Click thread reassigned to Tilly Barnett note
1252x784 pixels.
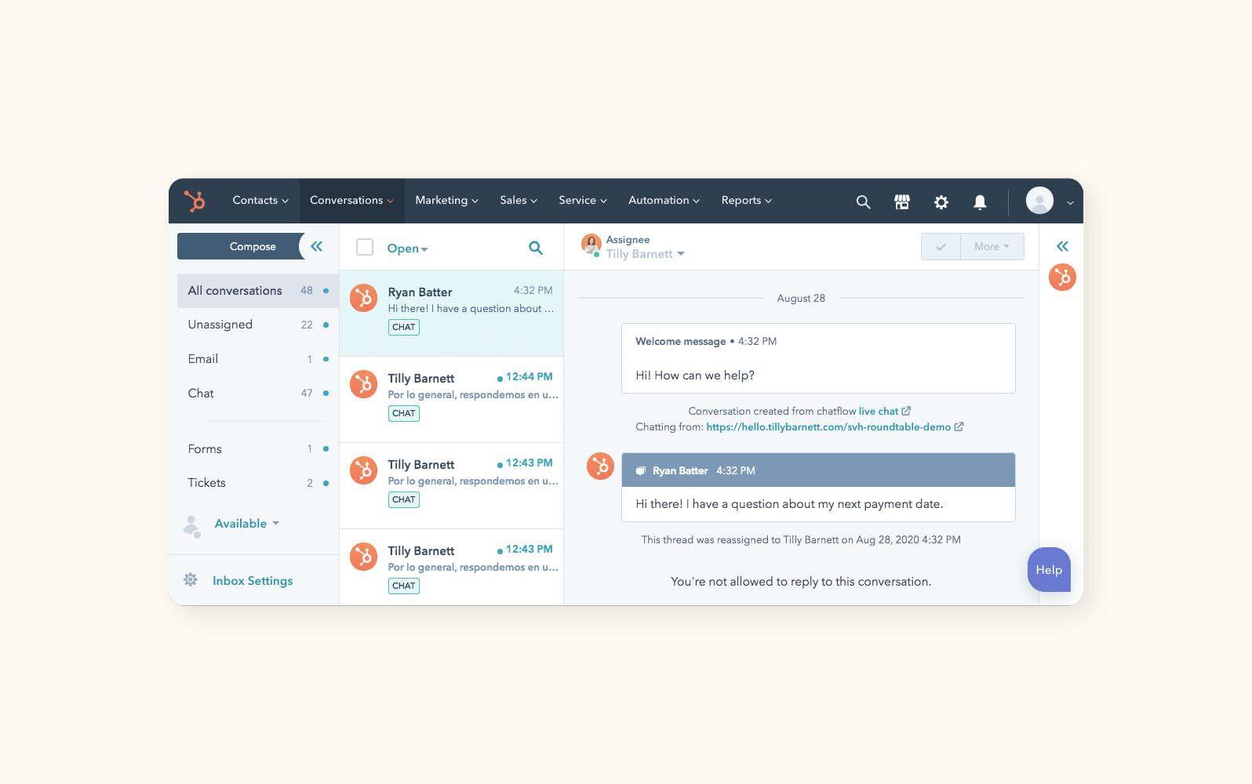[801, 539]
